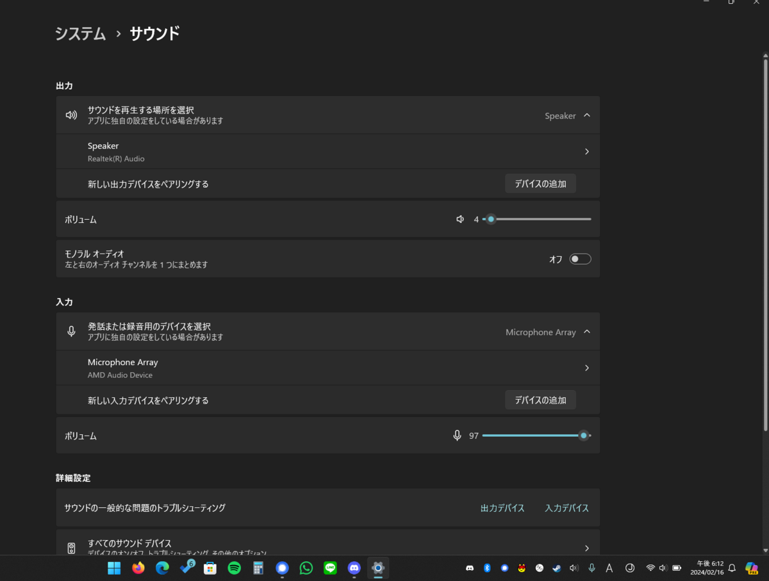The width and height of the screenshot is (769, 581).
Task: Open Discord from the taskbar
Action: [353, 568]
